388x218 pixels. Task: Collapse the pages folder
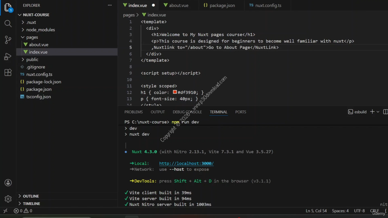click(32, 37)
